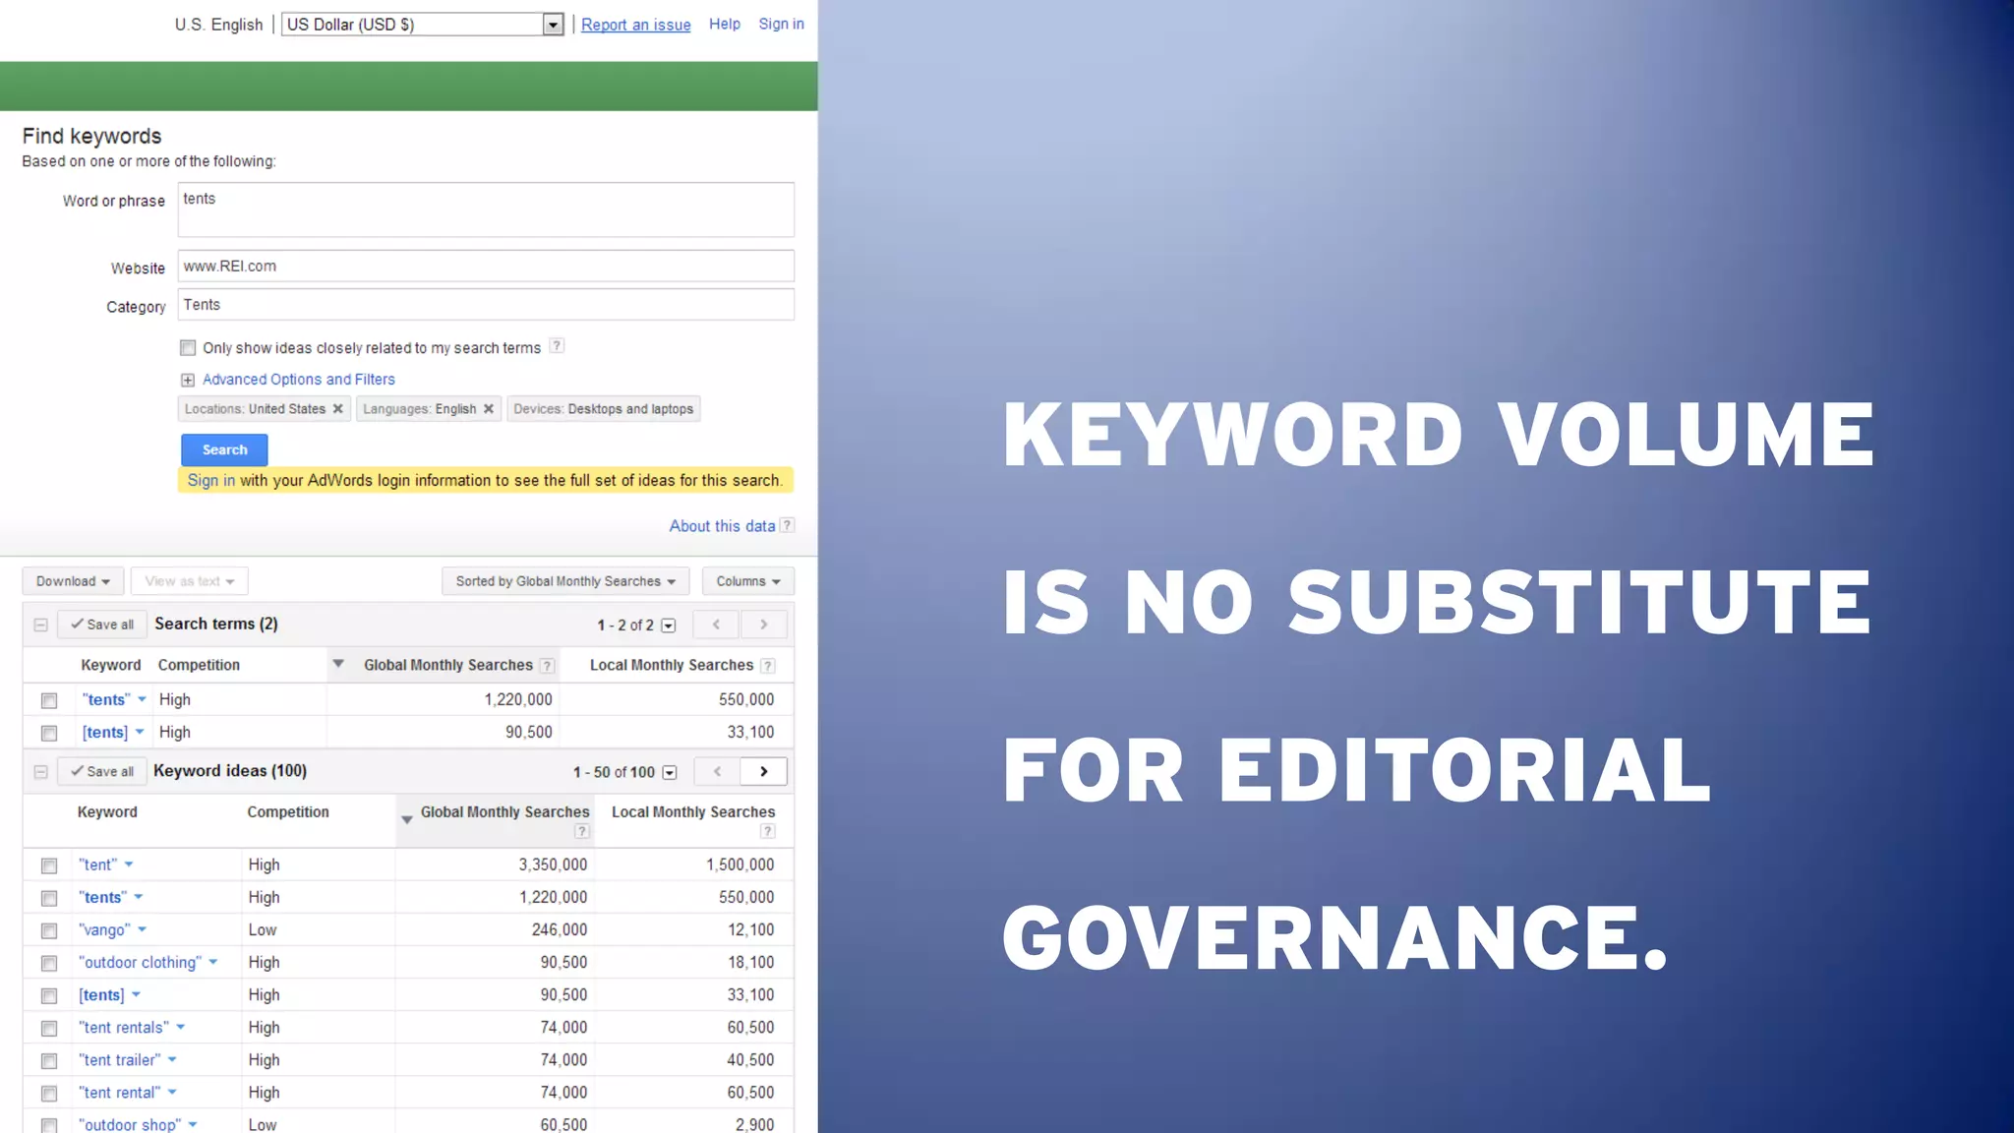
Task: Collapse the Search terms section
Action: click(x=40, y=625)
